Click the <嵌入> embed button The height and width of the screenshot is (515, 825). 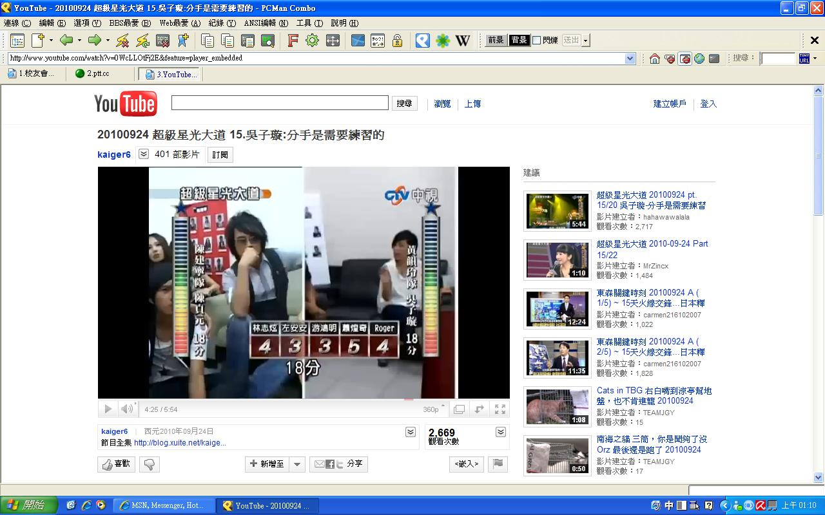[467, 464]
